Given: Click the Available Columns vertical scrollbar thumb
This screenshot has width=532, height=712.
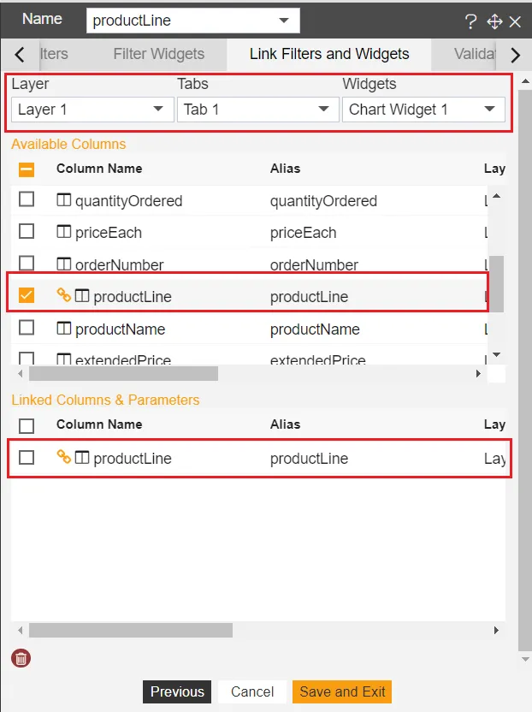Looking at the screenshot, I should click(497, 284).
